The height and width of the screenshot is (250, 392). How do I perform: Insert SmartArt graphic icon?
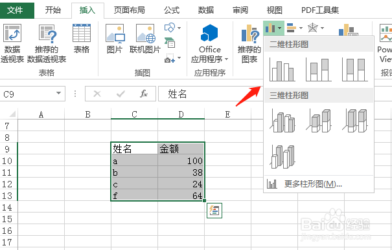click(x=170, y=43)
